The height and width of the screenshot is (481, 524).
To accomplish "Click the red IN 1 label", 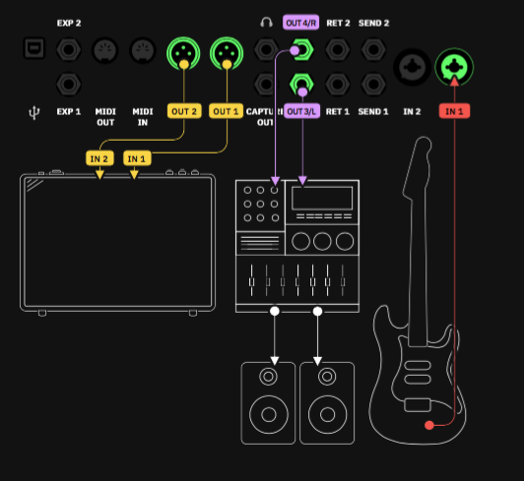I will click(454, 111).
